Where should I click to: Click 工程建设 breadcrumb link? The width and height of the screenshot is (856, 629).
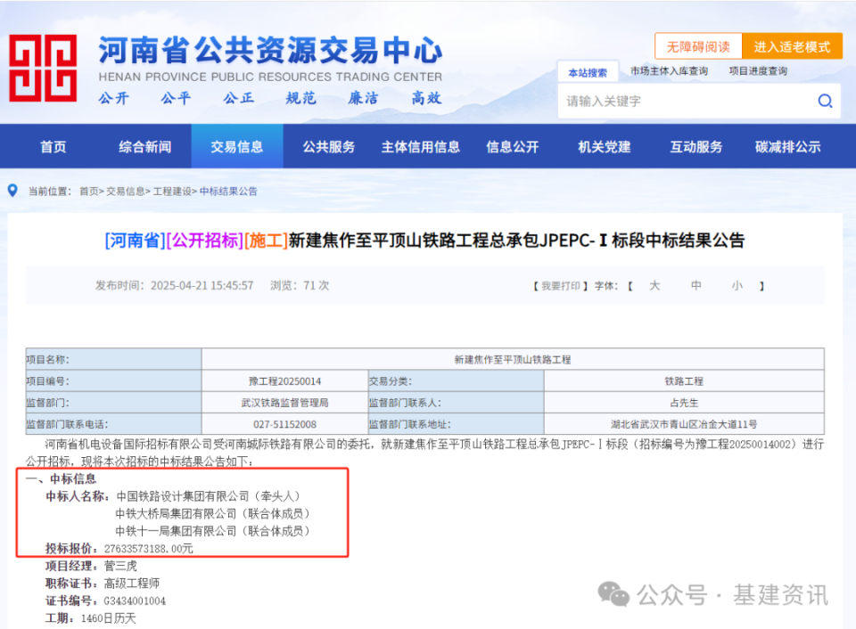172,191
